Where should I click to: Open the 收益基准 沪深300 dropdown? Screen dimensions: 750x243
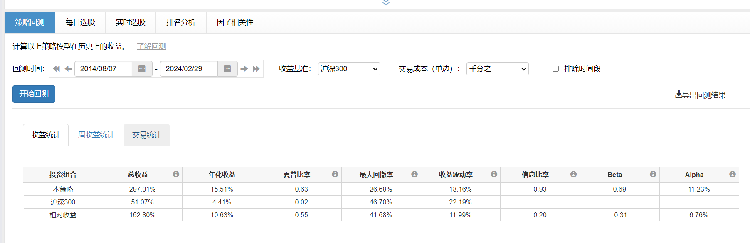coord(349,69)
